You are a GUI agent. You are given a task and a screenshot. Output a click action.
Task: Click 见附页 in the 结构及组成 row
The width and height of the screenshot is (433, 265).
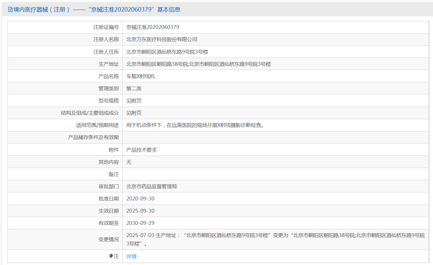[x=134, y=113]
